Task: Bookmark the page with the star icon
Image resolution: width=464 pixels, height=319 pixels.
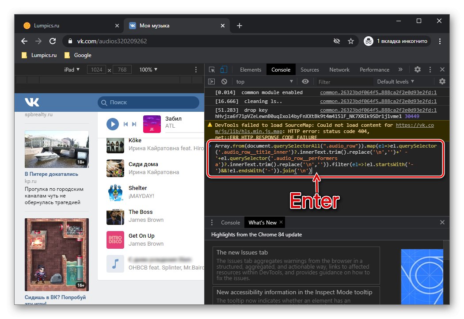Action: point(351,41)
